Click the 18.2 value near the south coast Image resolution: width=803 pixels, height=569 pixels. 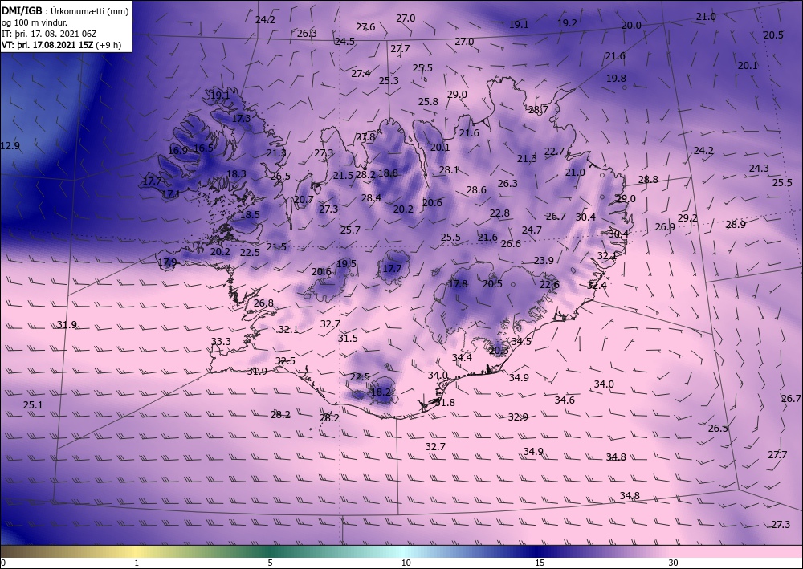coord(381,392)
